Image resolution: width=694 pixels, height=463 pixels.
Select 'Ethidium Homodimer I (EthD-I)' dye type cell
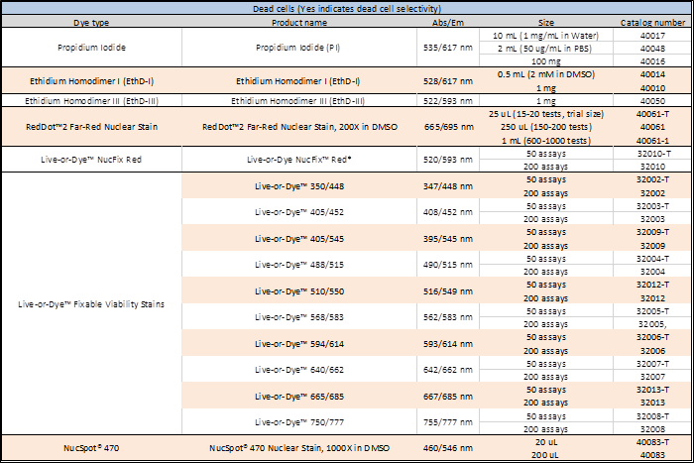coord(91,81)
